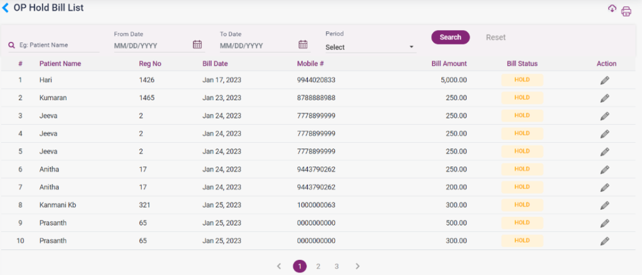Click the HOLD status badge for Hari

pyautogui.click(x=522, y=80)
